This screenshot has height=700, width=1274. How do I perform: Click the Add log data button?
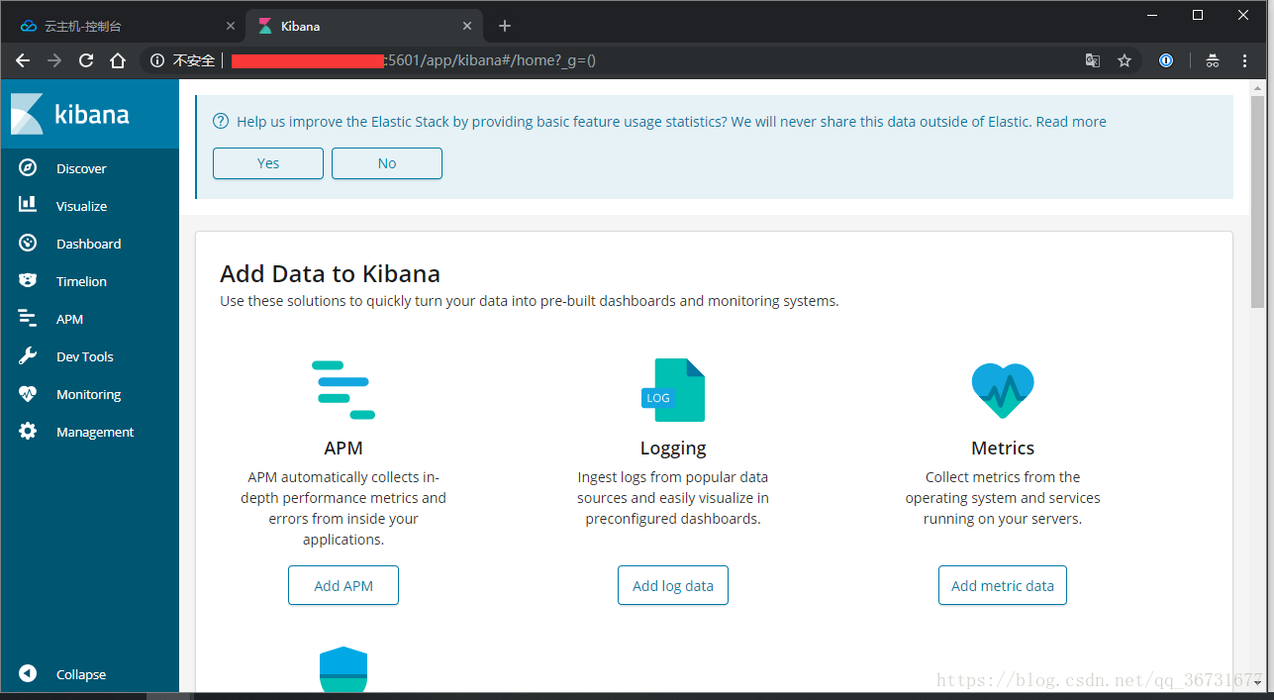[673, 585]
